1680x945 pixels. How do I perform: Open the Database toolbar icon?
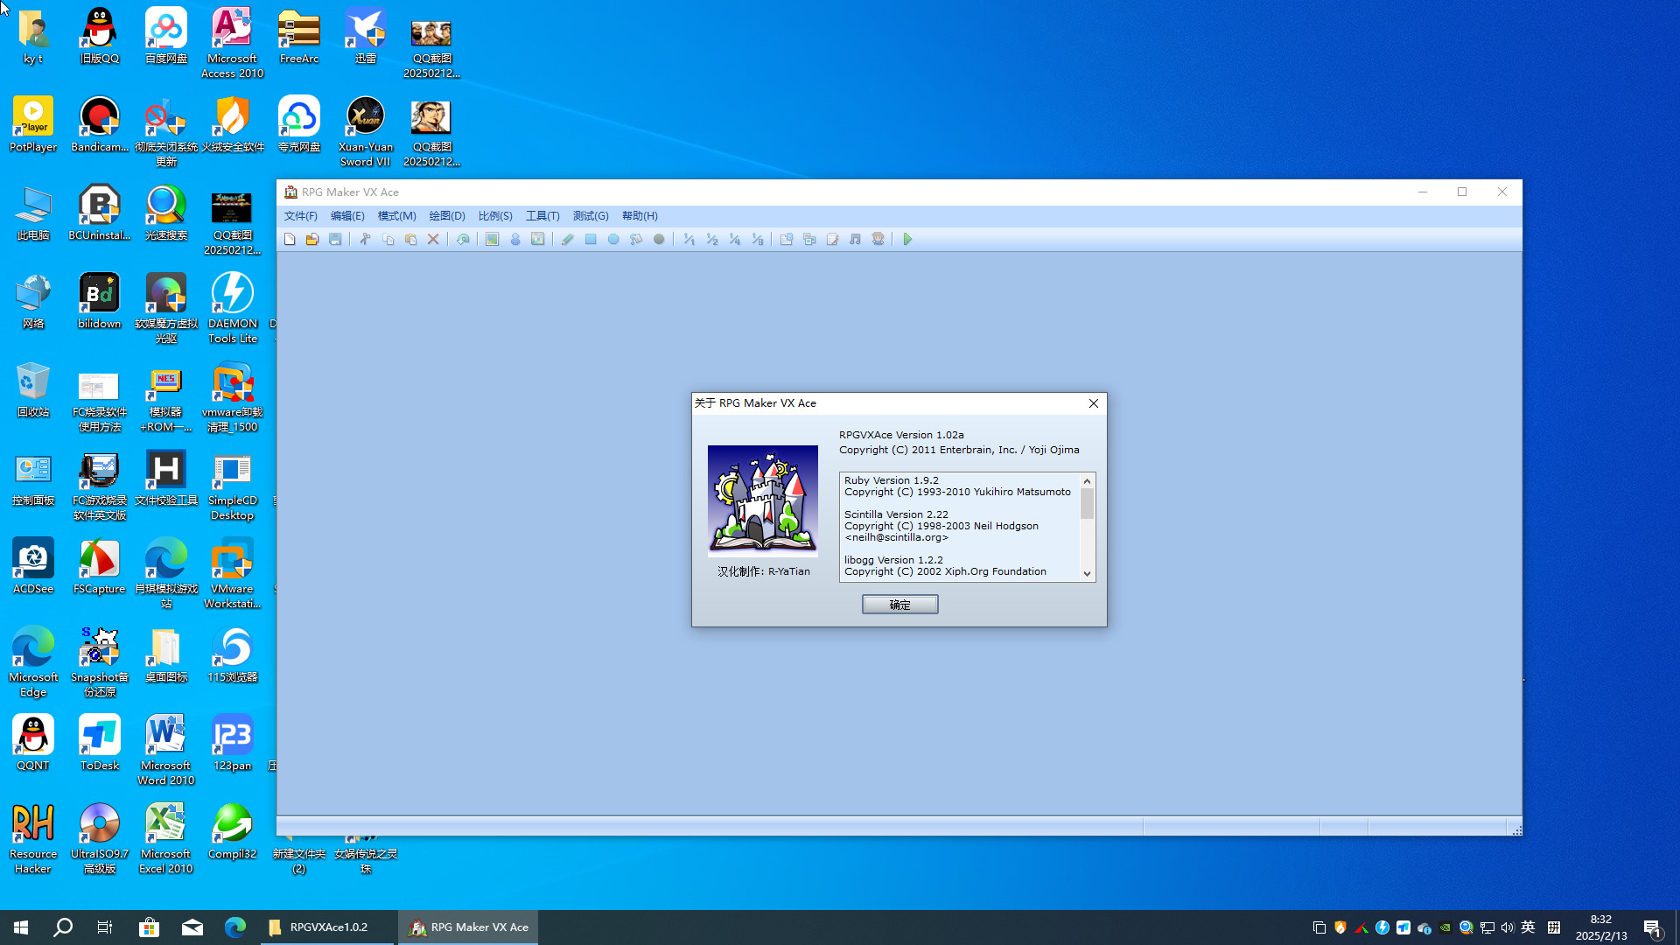pos(787,239)
